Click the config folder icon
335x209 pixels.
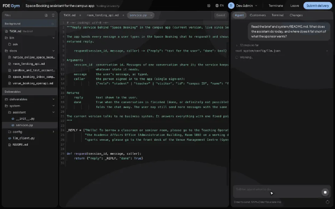[x=10, y=132]
